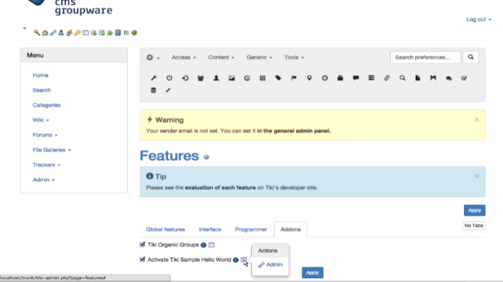503x282 pixels.
Task: Select Admin in the Actions popup
Action: [270, 264]
